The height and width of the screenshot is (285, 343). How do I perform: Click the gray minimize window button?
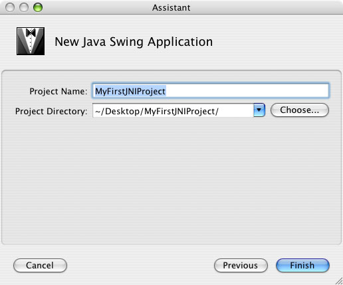click(x=24, y=7)
